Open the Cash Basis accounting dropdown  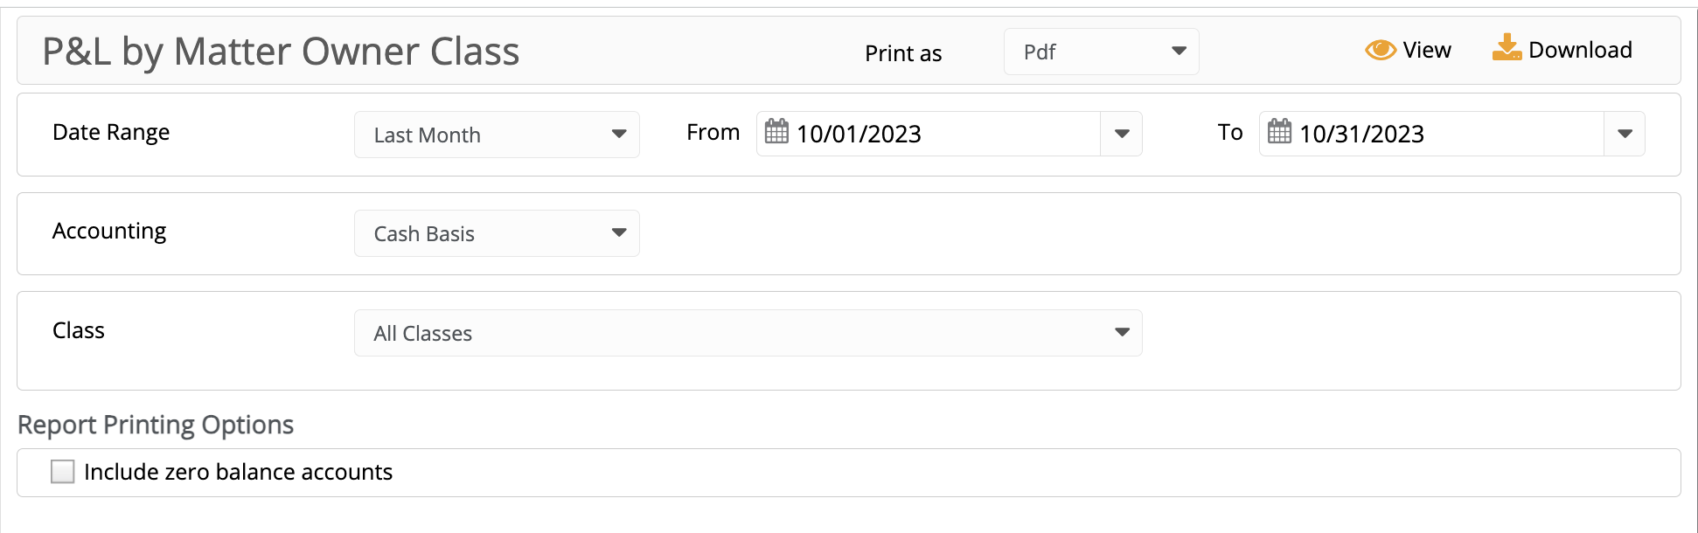(x=497, y=233)
